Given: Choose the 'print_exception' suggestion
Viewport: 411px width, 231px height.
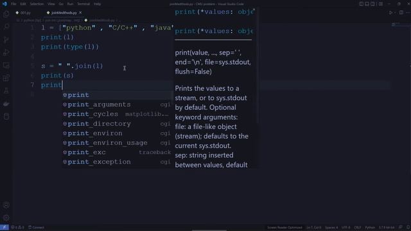Looking at the screenshot, I should pos(118,162).
